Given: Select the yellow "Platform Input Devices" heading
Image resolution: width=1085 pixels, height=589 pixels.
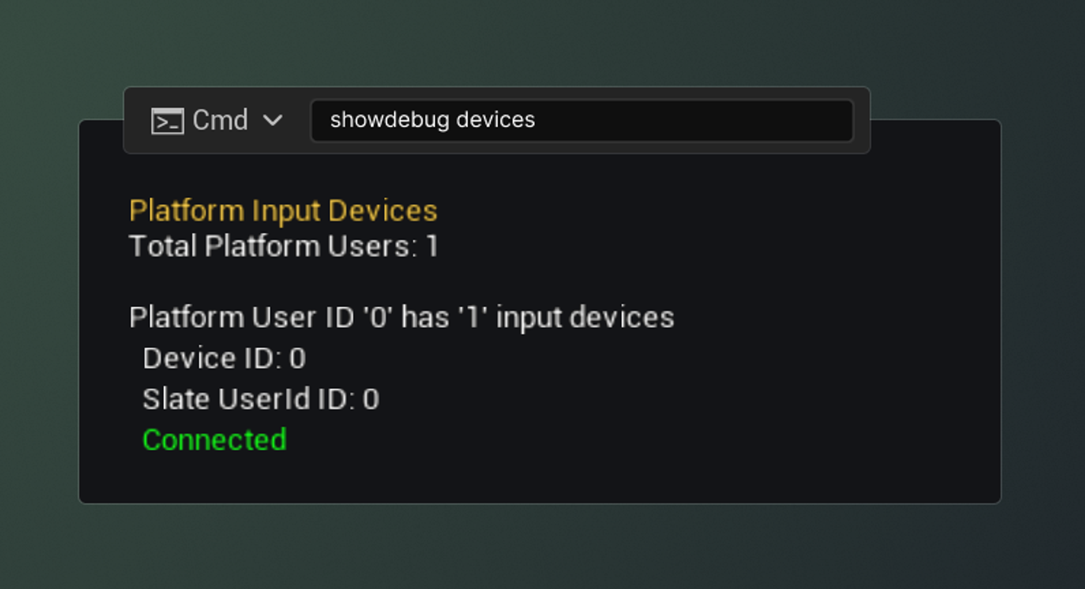Looking at the screenshot, I should [x=283, y=211].
